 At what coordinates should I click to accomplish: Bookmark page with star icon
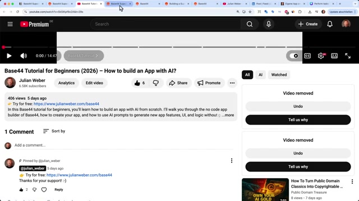(x=250, y=12)
